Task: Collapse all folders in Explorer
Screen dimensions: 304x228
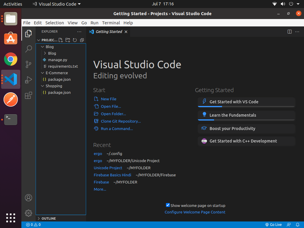Action: pyautogui.click(x=82, y=40)
